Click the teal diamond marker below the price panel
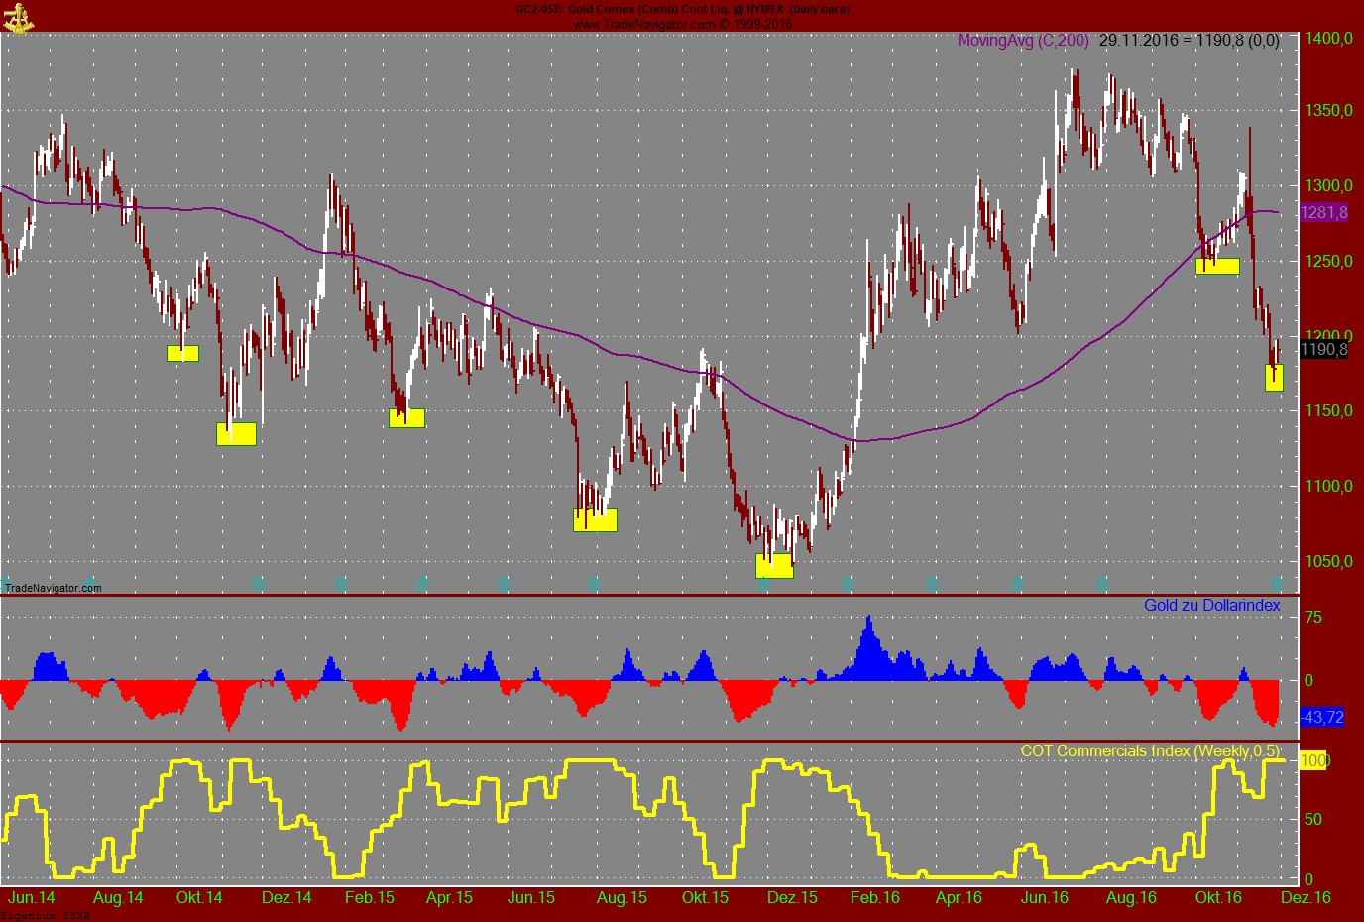Image resolution: width=1364 pixels, height=922 pixels. pos(256,584)
